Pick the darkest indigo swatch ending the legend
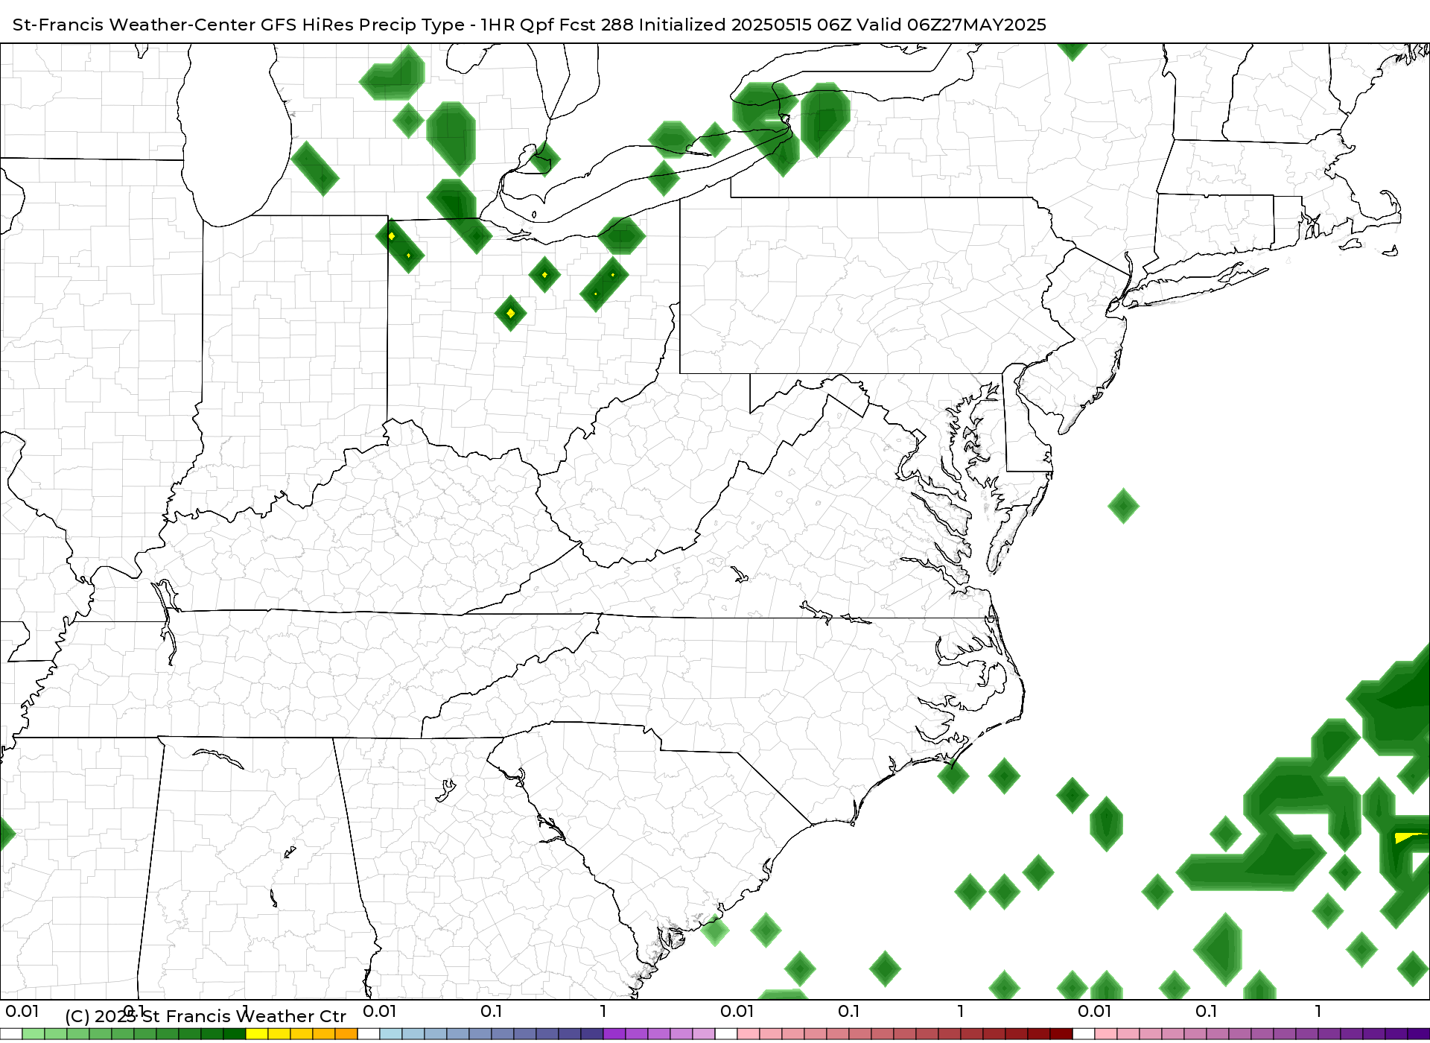Screen dimensions: 1430x1043 (1419, 1034)
